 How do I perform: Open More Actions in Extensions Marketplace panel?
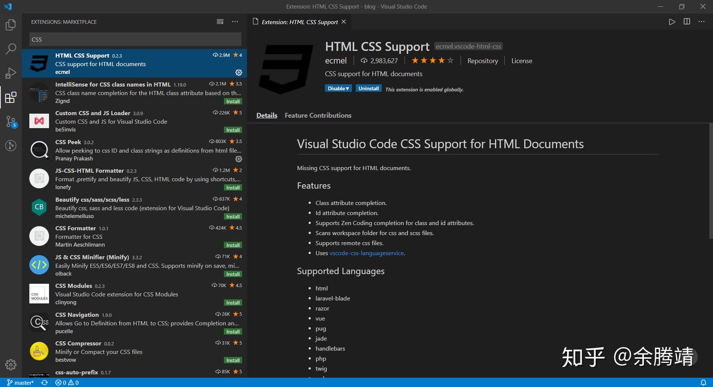tap(235, 21)
